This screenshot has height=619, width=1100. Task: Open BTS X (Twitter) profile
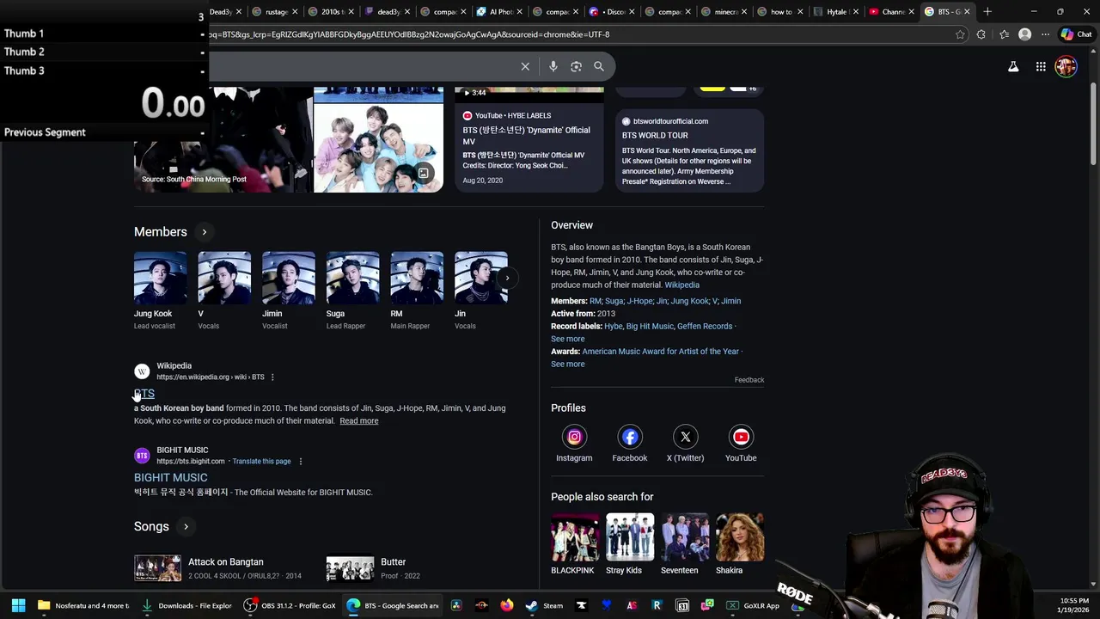(686, 437)
